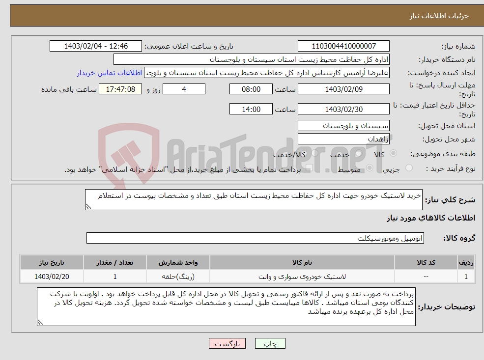484x360 pixels.
Task: Click the گروه کالا label
Action: tap(459, 238)
